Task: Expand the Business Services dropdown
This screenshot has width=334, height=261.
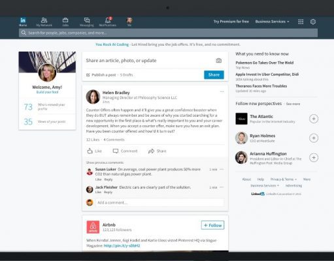Action: [x=273, y=22]
